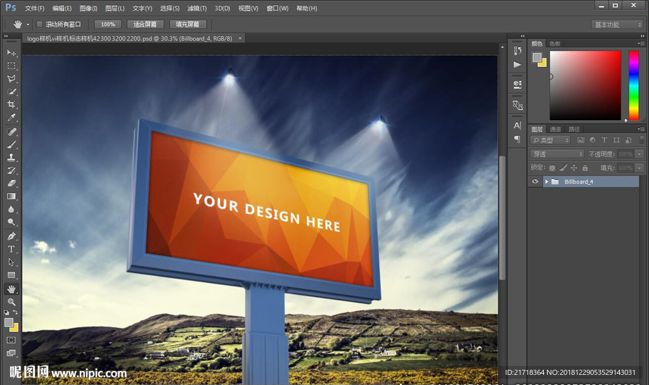
Task: Select the Horizontal Type tool
Action: click(x=11, y=249)
